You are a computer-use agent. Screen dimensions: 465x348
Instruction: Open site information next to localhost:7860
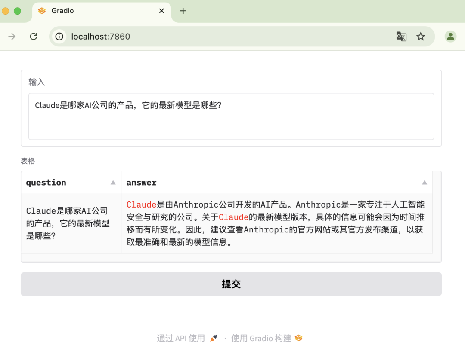click(58, 37)
